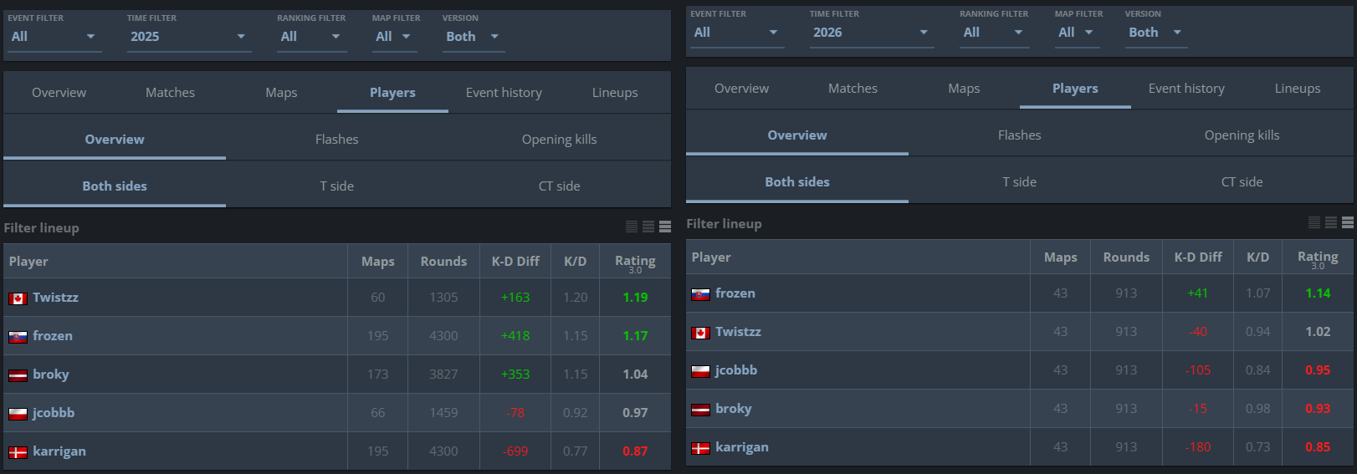Image resolution: width=1357 pixels, height=474 pixels.
Task: Open Lineups tab in 2025 panel
Action: tap(615, 93)
